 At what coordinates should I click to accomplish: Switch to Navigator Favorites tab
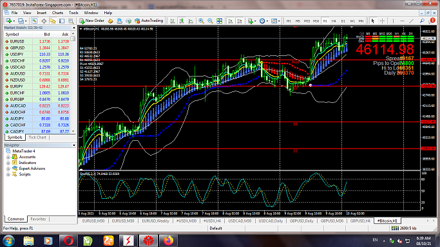tap(38, 219)
